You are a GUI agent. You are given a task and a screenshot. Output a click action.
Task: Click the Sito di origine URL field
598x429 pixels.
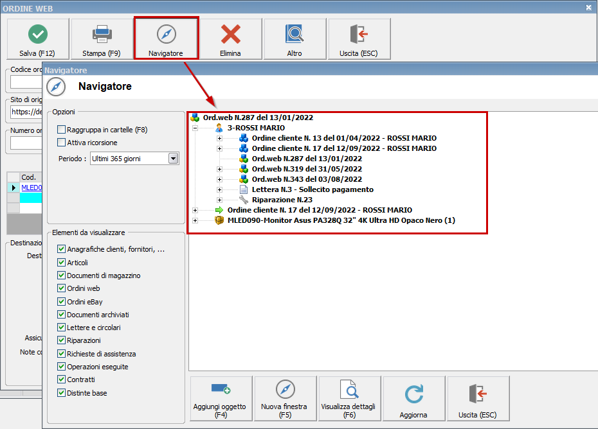pos(26,112)
